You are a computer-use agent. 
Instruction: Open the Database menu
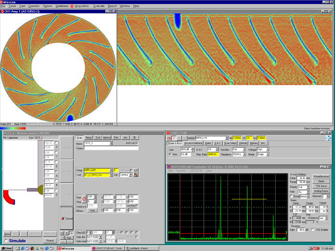point(62,6)
